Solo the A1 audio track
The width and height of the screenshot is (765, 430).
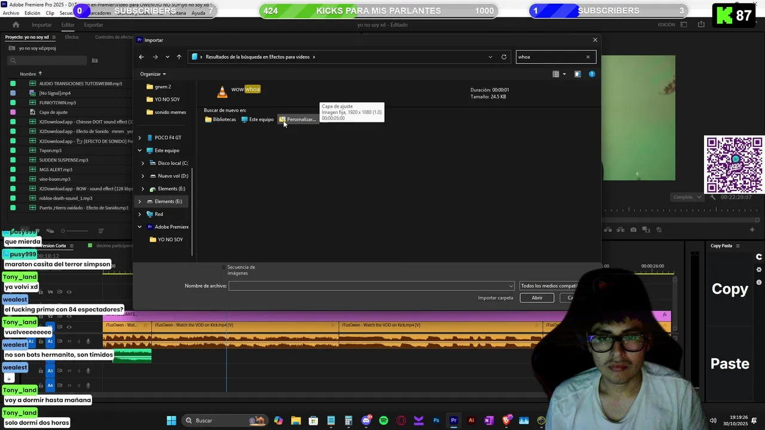(x=78, y=341)
